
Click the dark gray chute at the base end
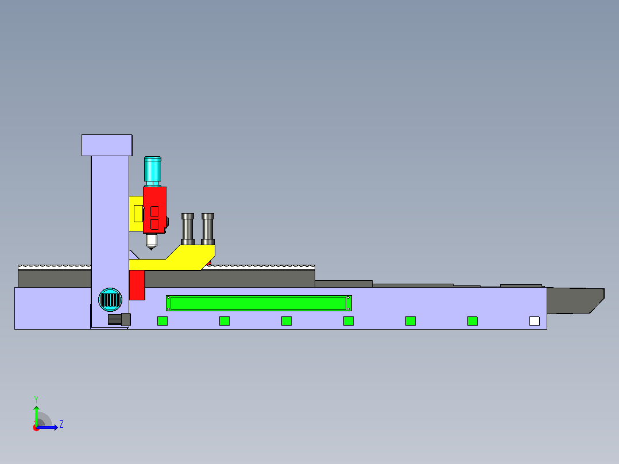point(575,300)
